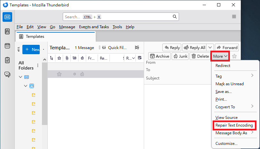Expand the Convert To submenu
The height and width of the screenshot is (149, 260).
[234, 107]
